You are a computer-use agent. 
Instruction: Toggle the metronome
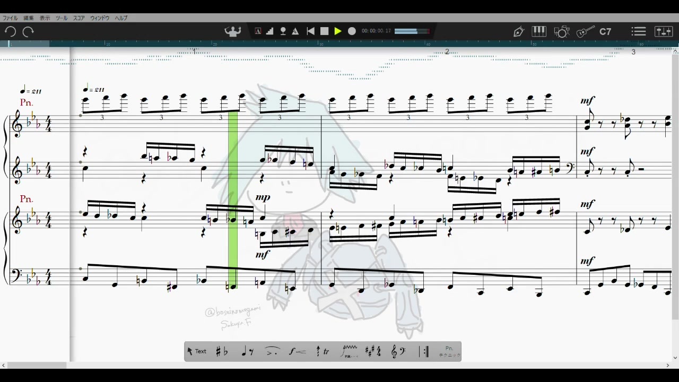pos(295,31)
